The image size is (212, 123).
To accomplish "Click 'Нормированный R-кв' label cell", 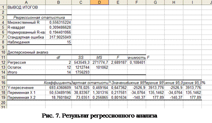I will pyautogui.click(x=26, y=32).
